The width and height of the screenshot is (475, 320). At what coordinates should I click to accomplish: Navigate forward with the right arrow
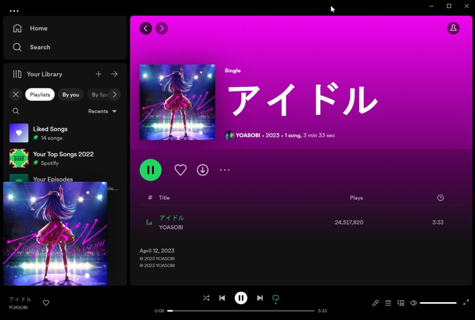[161, 28]
